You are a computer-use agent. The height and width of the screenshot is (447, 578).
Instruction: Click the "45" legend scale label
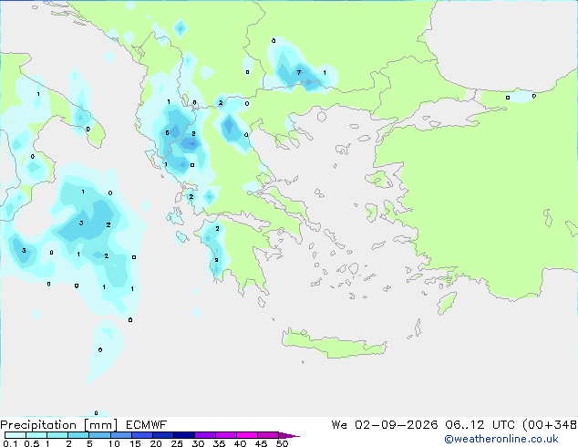point(262,443)
